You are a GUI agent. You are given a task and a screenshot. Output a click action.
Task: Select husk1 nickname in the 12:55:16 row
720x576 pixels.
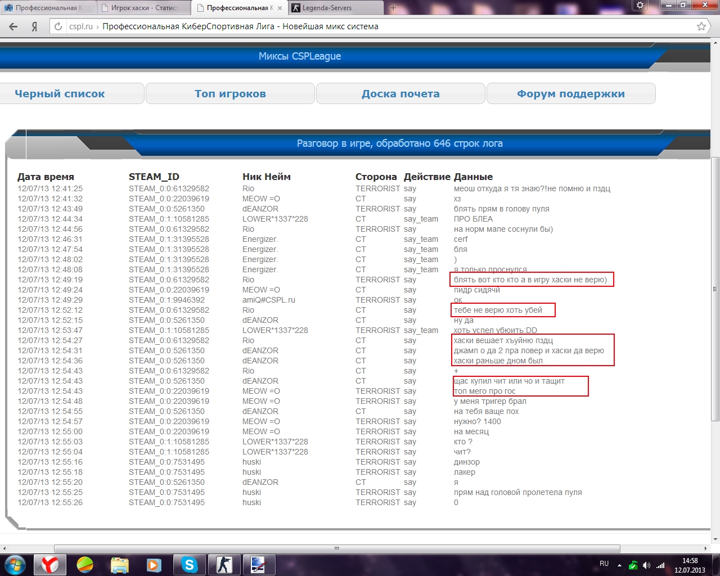pos(251,462)
